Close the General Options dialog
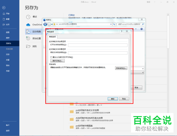Screen dimensions: 177x136 click(x=127, y=31)
